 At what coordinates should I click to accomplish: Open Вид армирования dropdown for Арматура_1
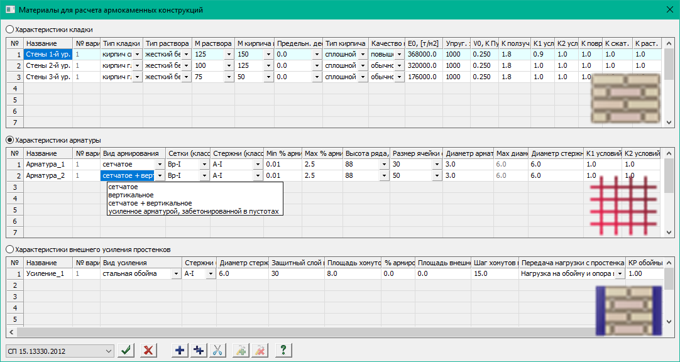coord(160,164)
